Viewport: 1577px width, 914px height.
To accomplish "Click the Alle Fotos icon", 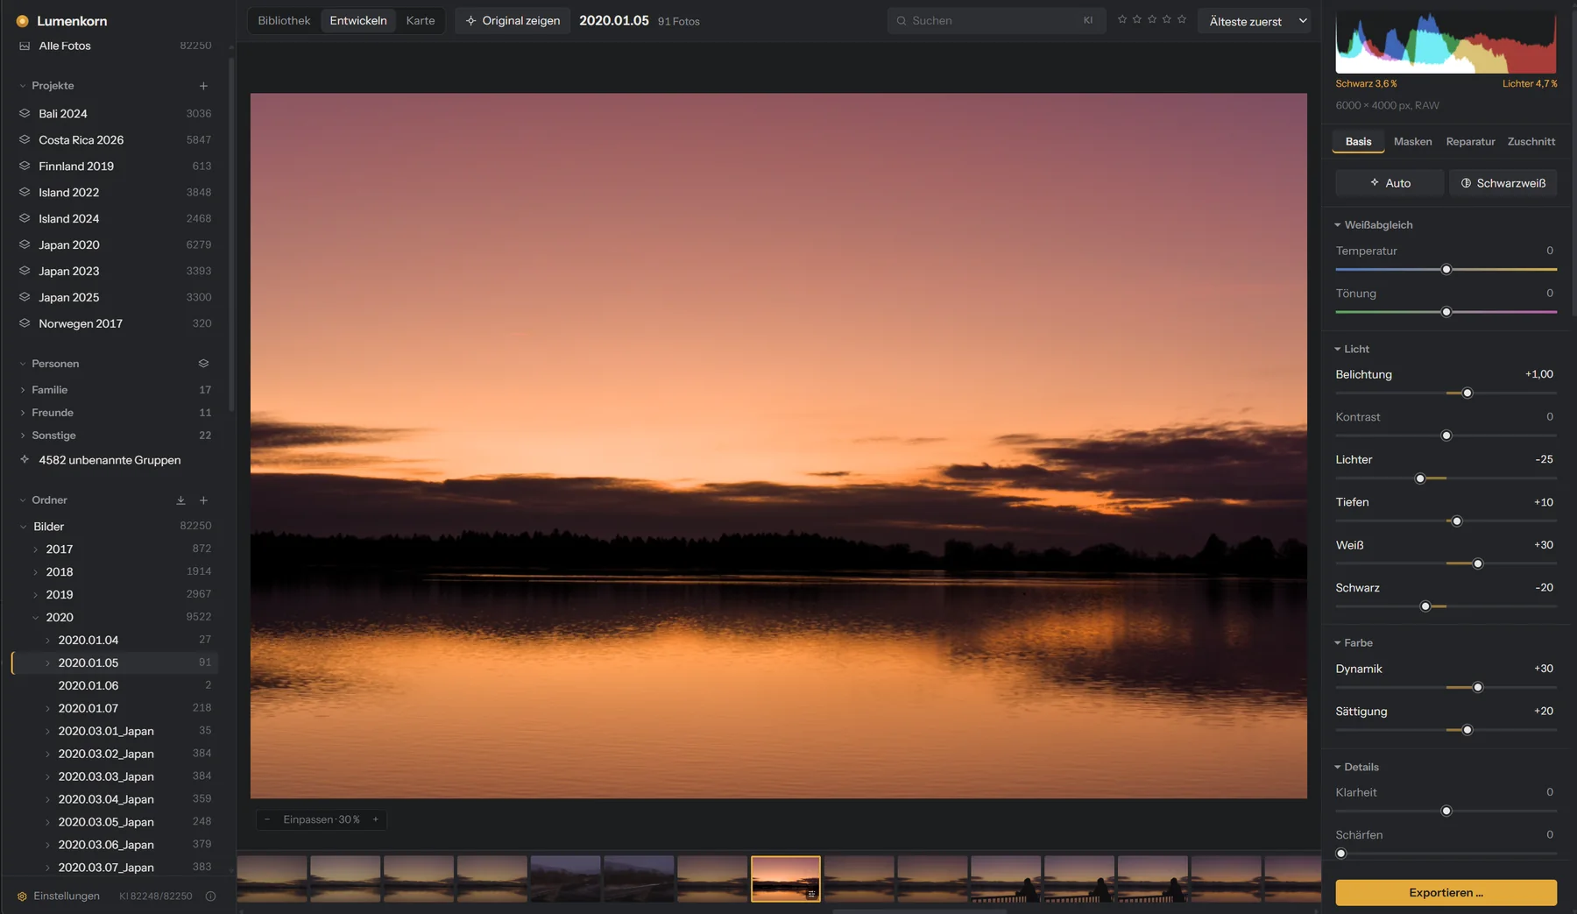I will coord(25,46).
